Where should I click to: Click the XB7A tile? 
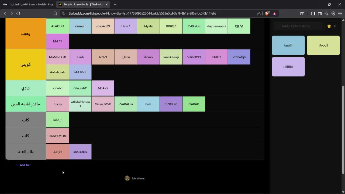pos(239,26)
